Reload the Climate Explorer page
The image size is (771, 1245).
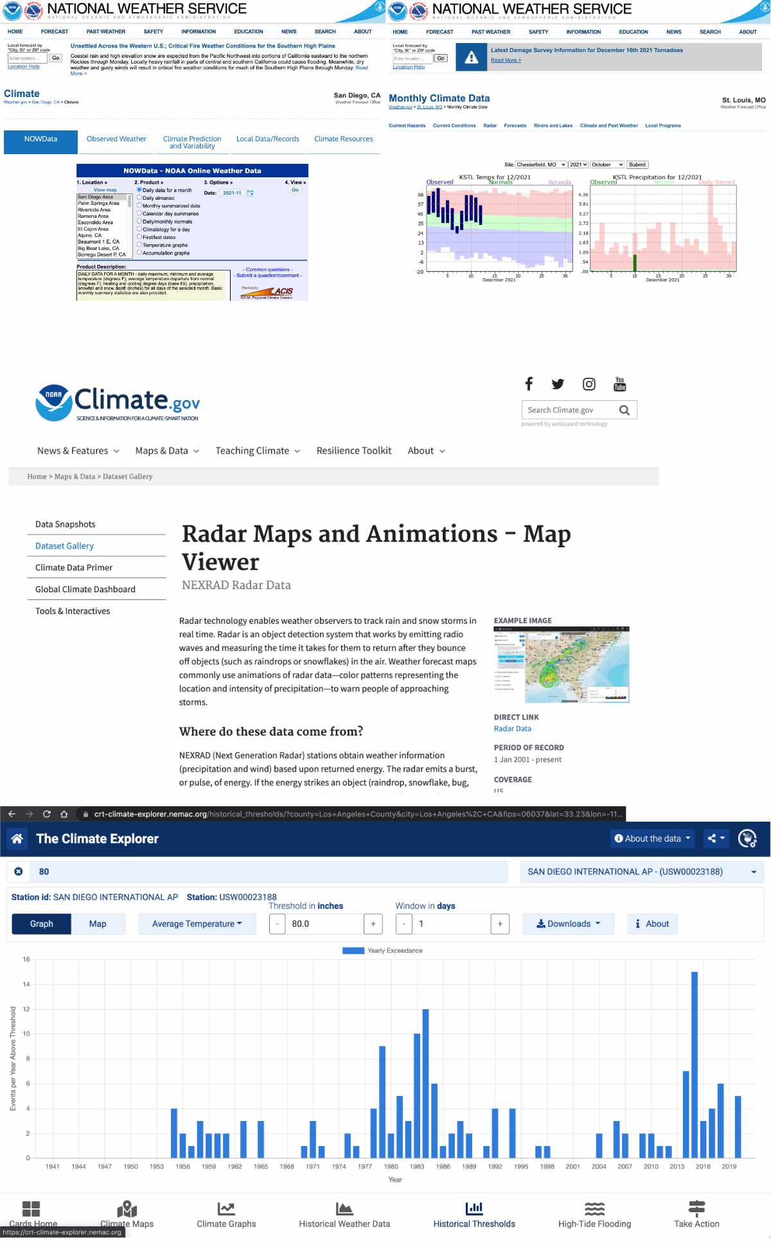pyautogui.click(x=46, y=814)
